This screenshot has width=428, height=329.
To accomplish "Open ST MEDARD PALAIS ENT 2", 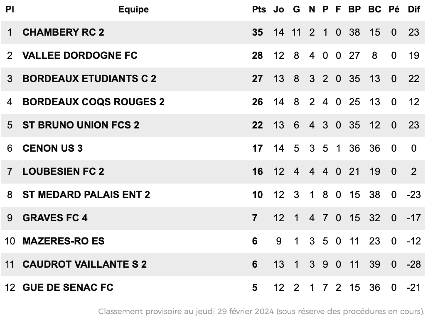I will [86, 195].
